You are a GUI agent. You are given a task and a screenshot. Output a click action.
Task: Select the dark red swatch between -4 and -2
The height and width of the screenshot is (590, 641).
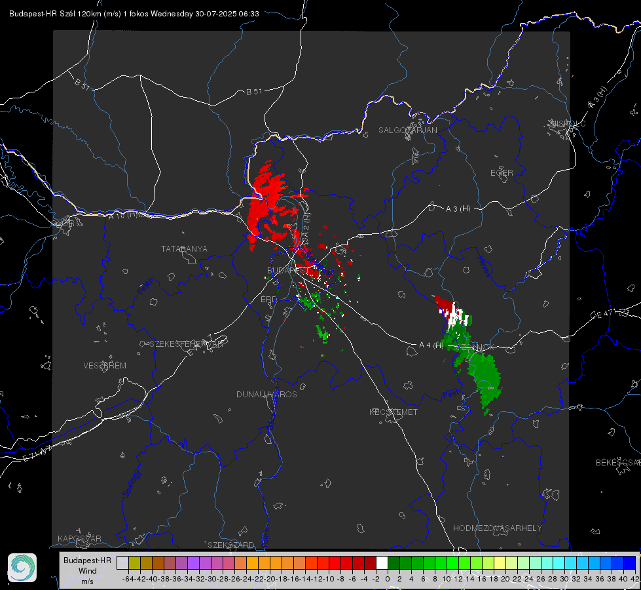370,562
